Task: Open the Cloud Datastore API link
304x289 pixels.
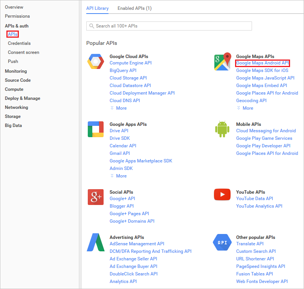Action: (x=130, y=86)
